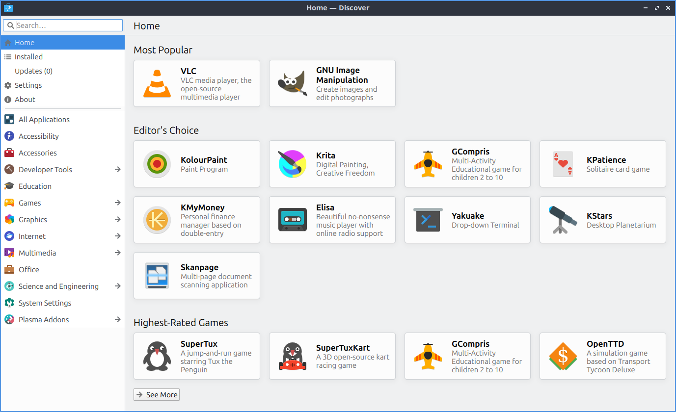Click the VLC traffic cone icon
676x412 pixels.
pos(157,84)
